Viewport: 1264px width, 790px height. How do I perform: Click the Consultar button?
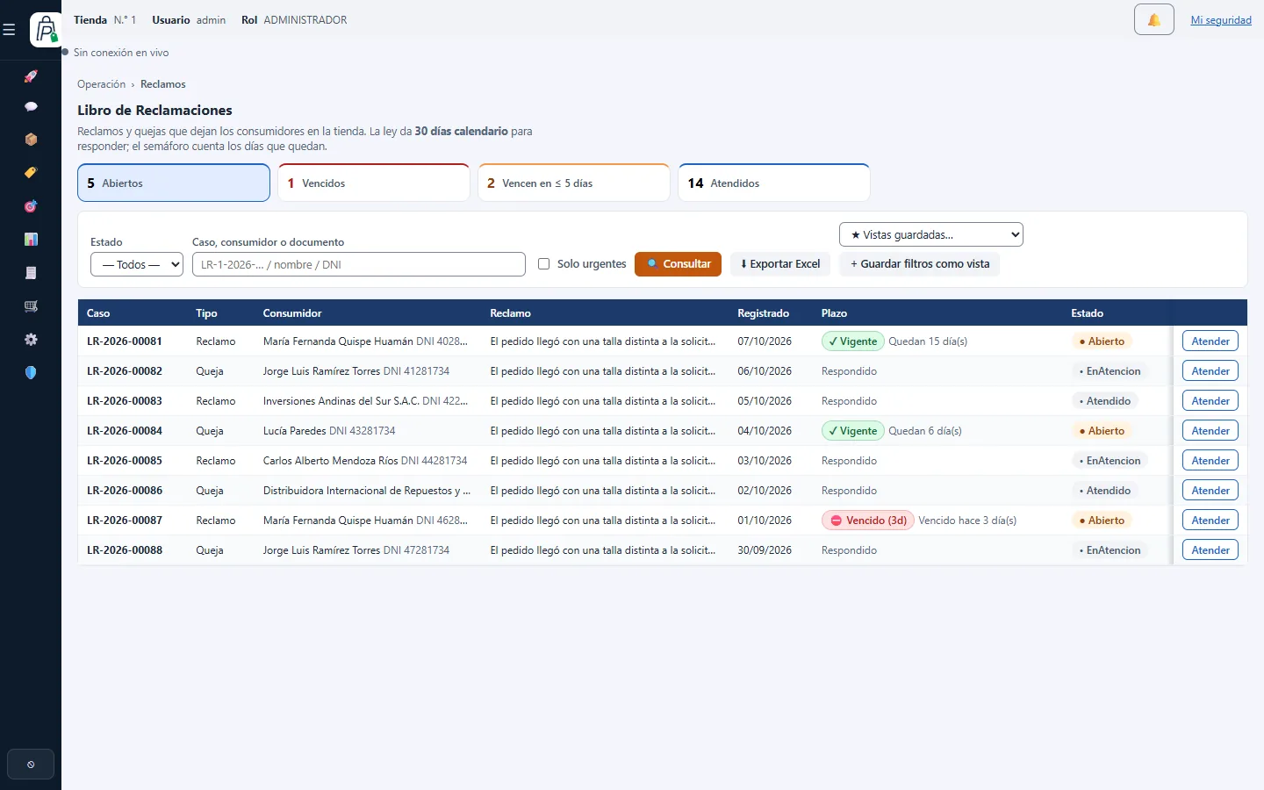(678, 264)
